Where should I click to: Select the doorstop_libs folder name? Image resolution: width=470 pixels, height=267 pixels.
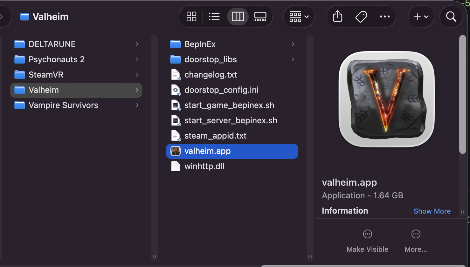pos(211,59)
